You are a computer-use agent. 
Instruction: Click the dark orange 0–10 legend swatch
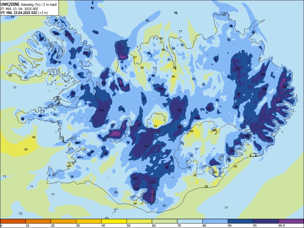(13, 221)
